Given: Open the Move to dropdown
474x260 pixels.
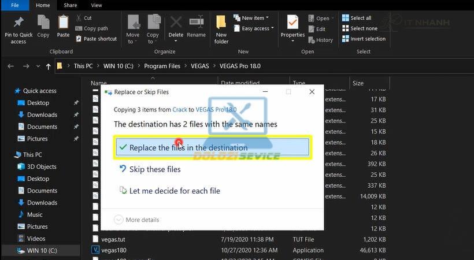Looking at the screenshot, I should 133,29.
